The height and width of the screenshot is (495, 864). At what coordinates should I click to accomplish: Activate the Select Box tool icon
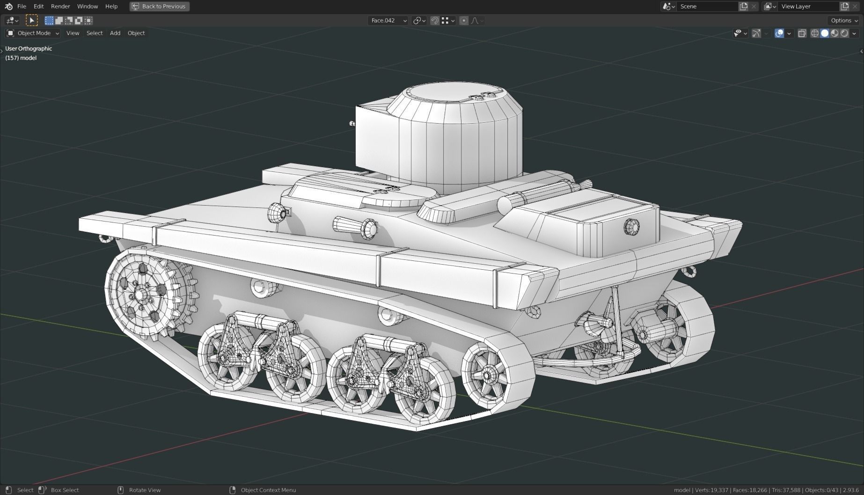[x=31, y=21]
